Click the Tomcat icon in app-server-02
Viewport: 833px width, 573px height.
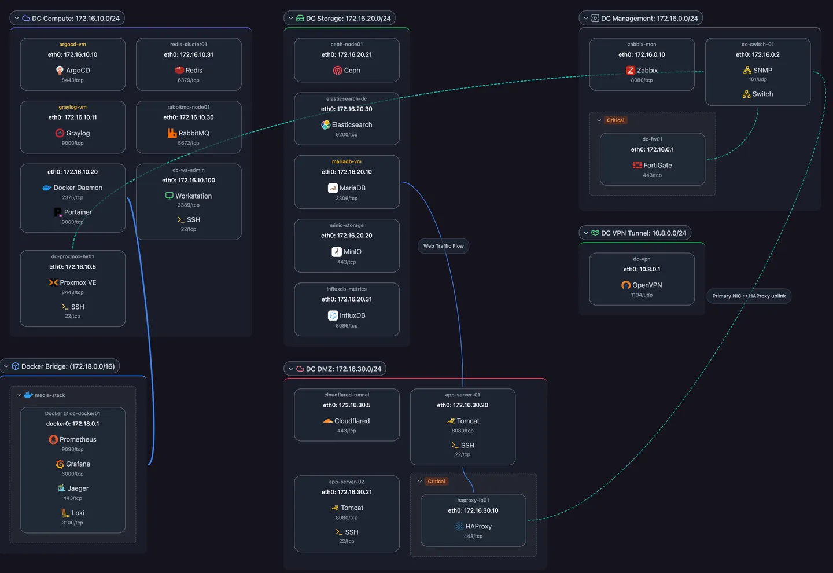(334, 508)
